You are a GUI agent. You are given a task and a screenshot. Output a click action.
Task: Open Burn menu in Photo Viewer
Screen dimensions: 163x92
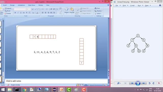[140, 6]
